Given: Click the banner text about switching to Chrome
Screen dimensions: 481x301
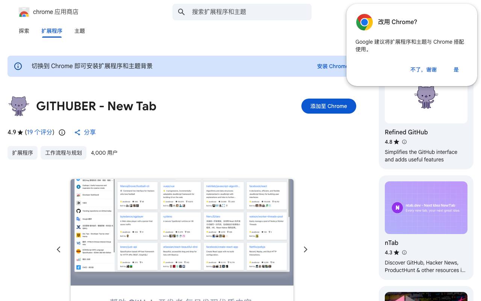Looking at the screenshot, I should pyautogui.click(x=92, y=66).
